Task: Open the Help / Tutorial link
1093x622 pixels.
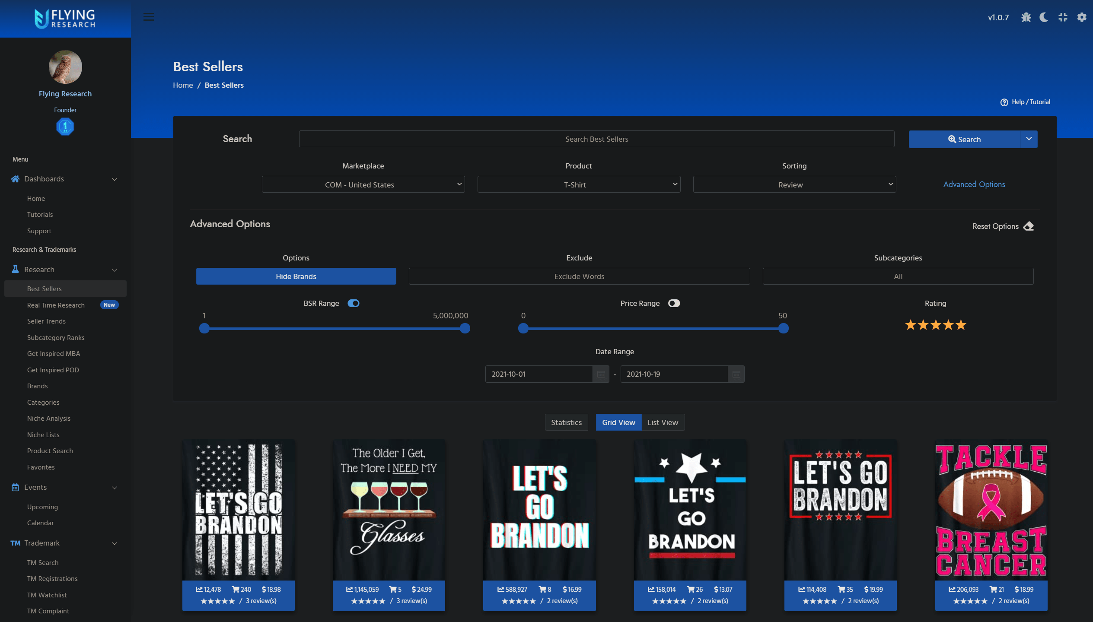Action: pos(1031,102)
